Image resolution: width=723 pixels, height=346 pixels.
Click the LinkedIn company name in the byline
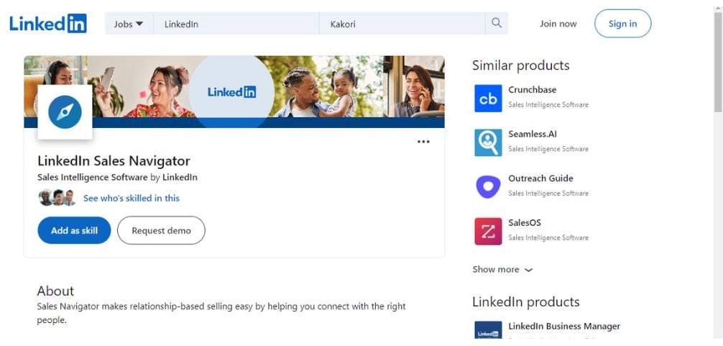click(x=180, y=177)
